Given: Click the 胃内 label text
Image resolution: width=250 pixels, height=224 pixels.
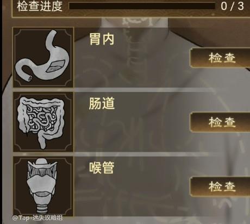Looking at the screenshot, I should [x=102, y=39].
